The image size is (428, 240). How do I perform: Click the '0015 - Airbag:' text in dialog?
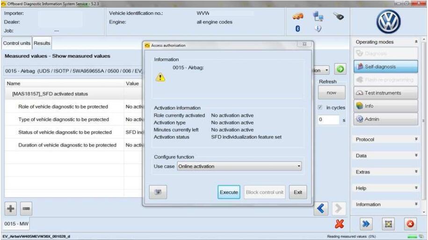click(188, 67)
